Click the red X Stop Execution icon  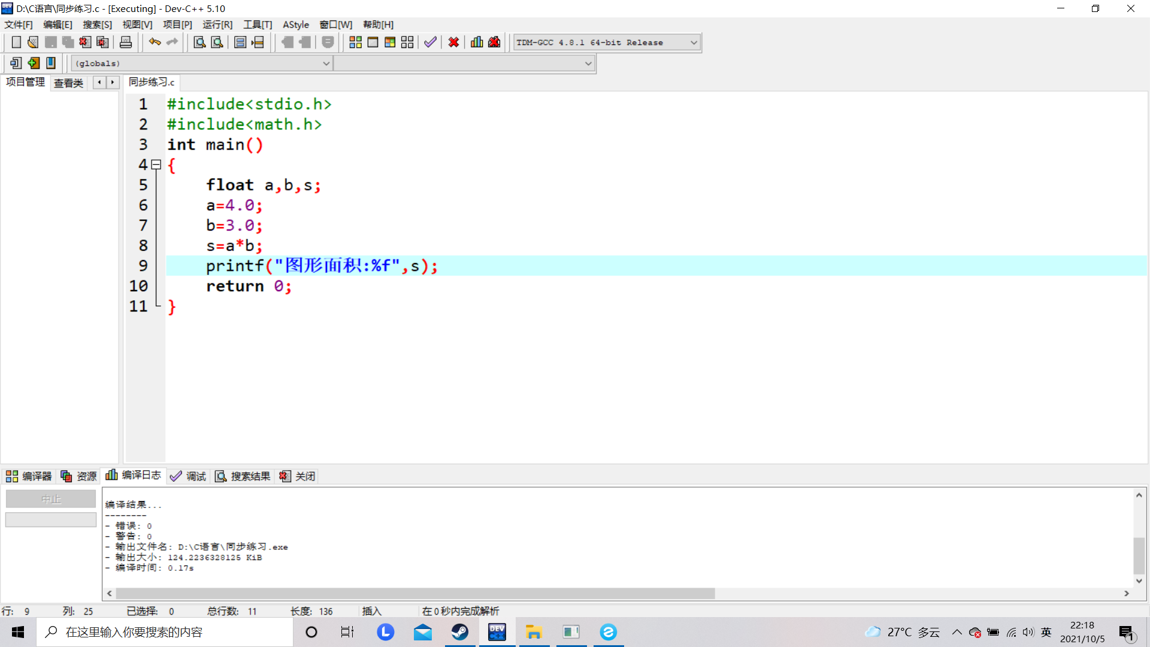coord(453,42)
